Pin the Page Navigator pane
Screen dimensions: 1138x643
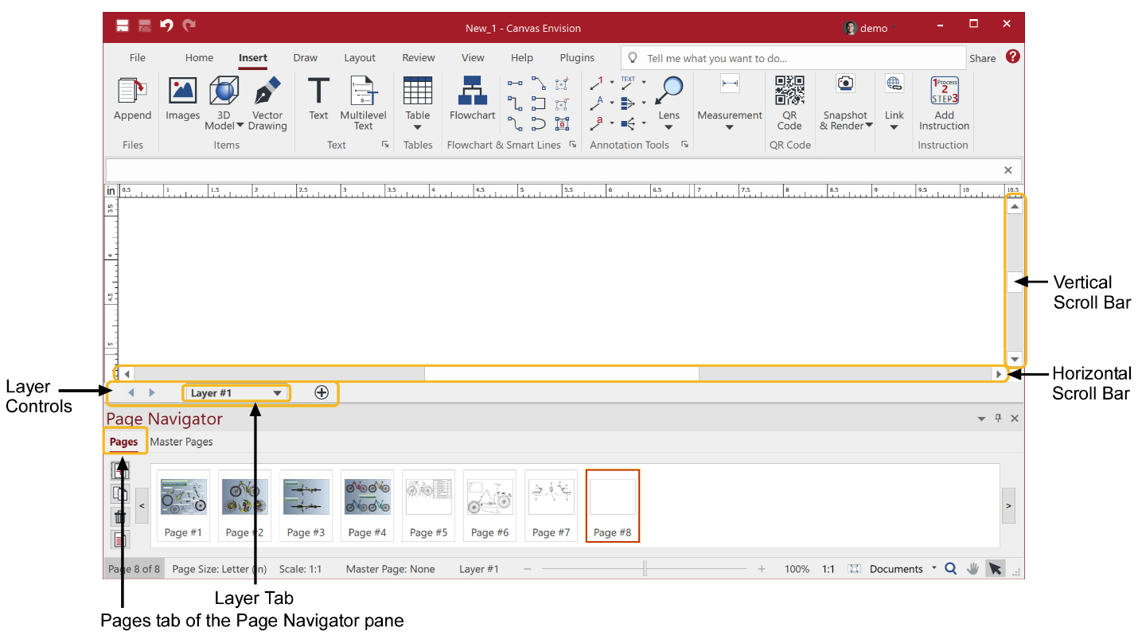(997, 418)
